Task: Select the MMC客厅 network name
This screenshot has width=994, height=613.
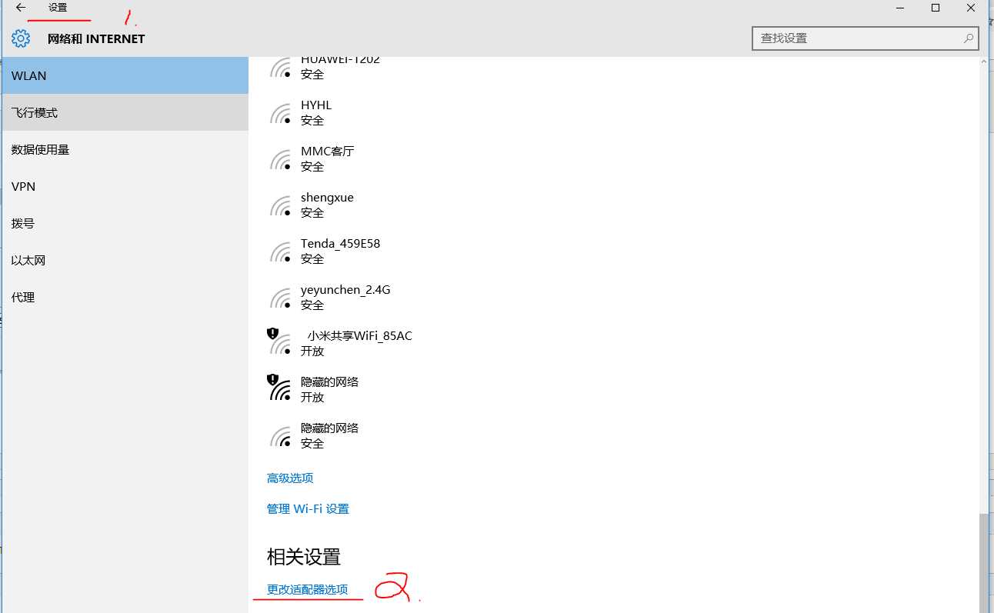Action: [328, 151]
